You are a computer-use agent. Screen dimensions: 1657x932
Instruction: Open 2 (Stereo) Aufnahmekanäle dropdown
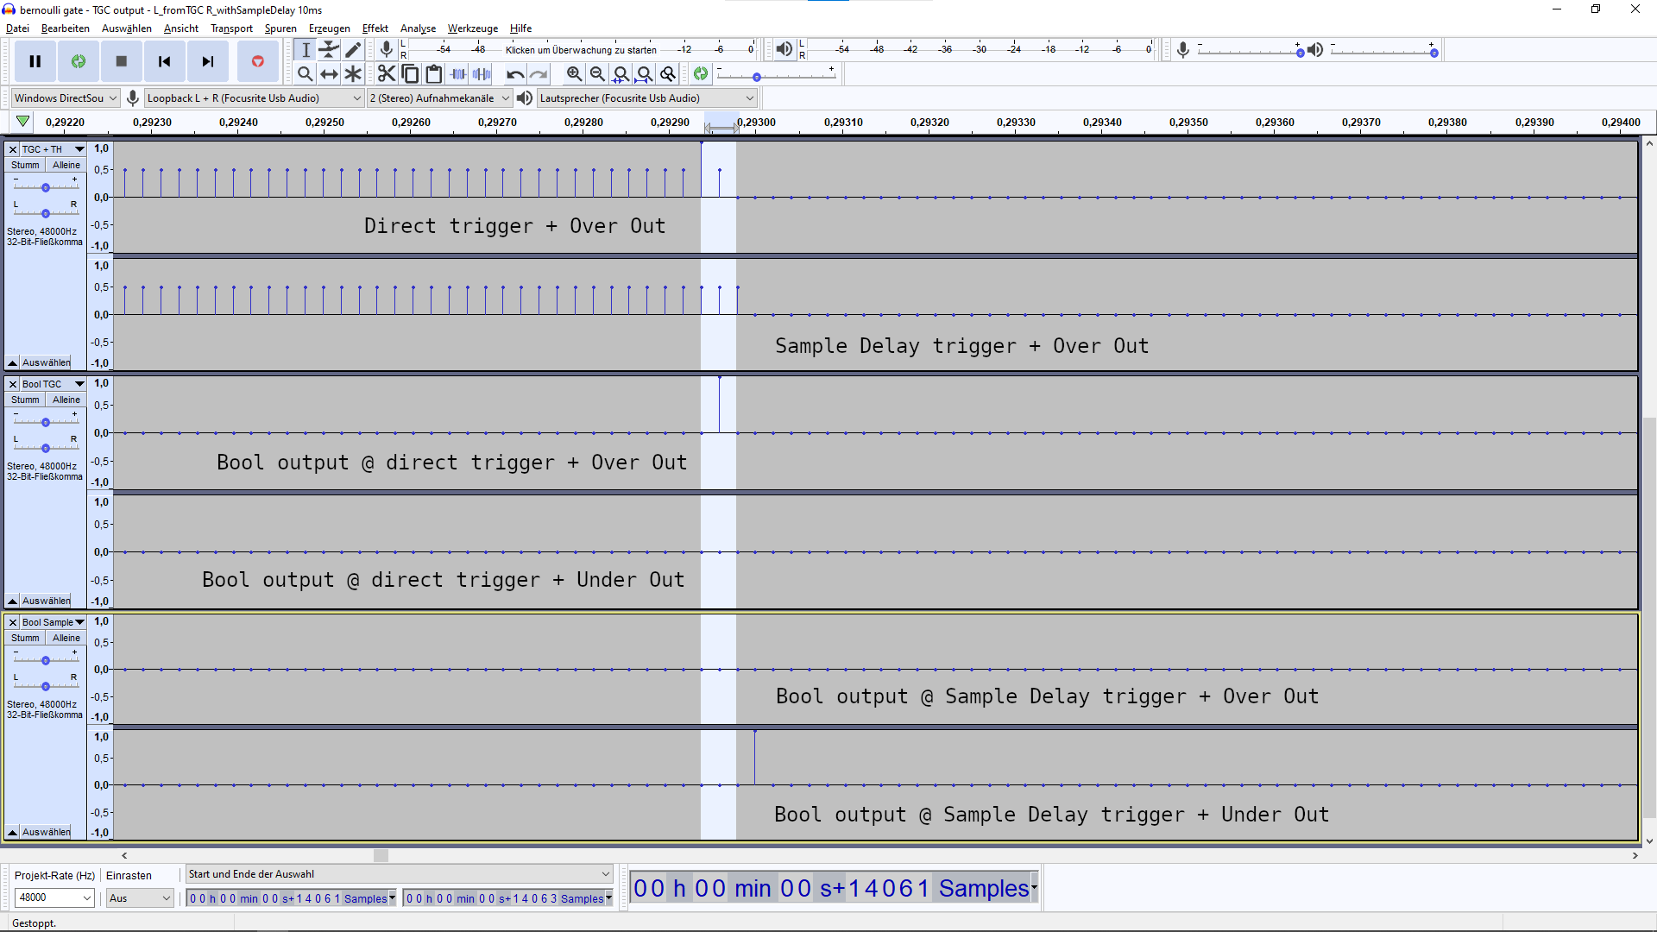point(440,98)
